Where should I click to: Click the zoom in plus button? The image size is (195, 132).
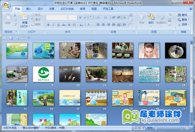click(x=182, y=128)
